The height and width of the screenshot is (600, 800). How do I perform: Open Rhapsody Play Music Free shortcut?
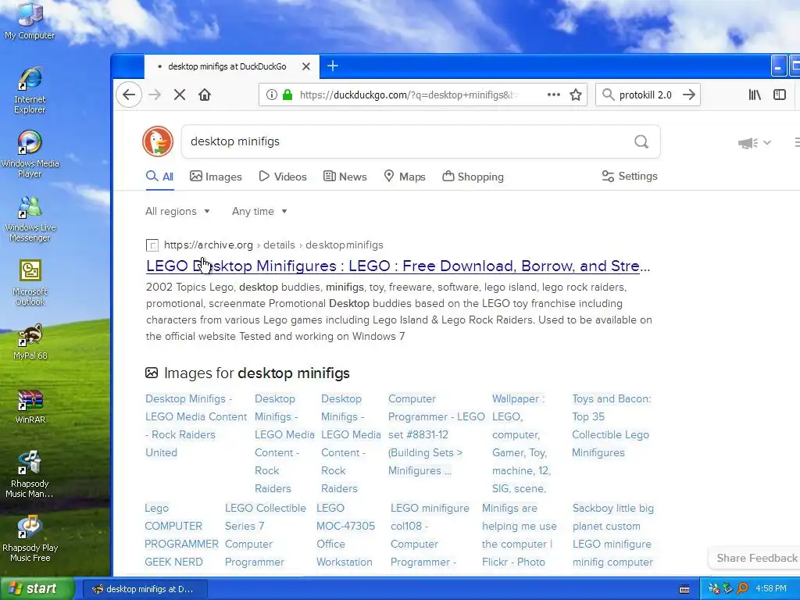pyautogui.click(x=30, y=539)
